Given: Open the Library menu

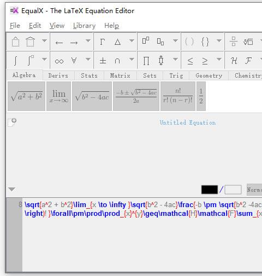Looking at the screenshot, I should 84,26.
